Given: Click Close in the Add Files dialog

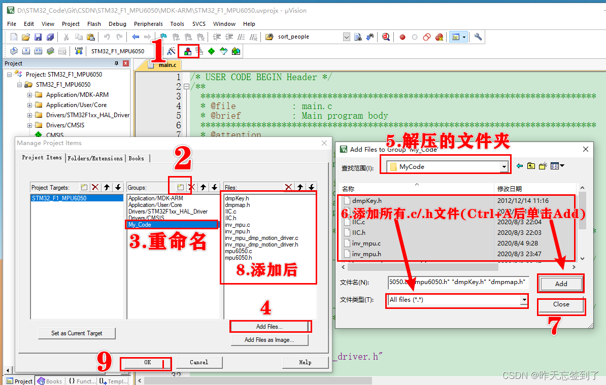Looking at the screenshot, I should click(561, 304).
